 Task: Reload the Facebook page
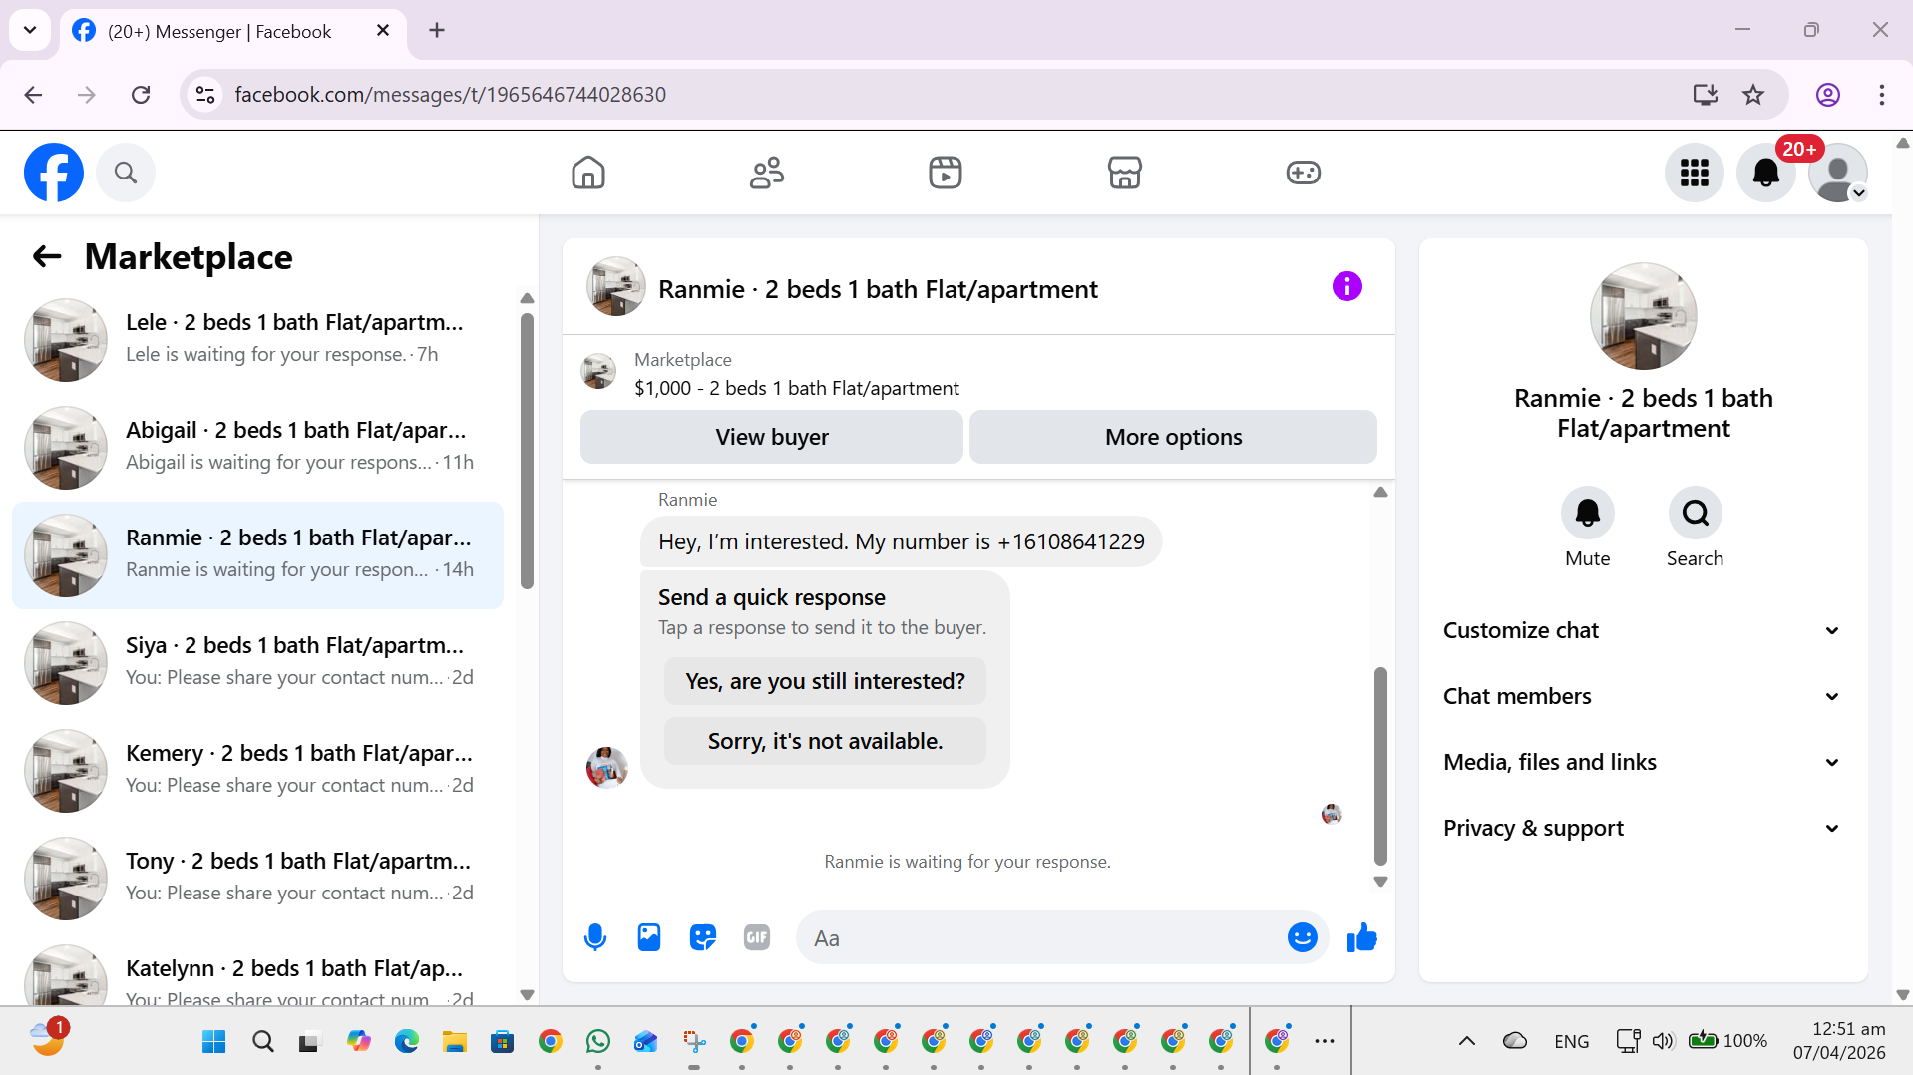141,95
